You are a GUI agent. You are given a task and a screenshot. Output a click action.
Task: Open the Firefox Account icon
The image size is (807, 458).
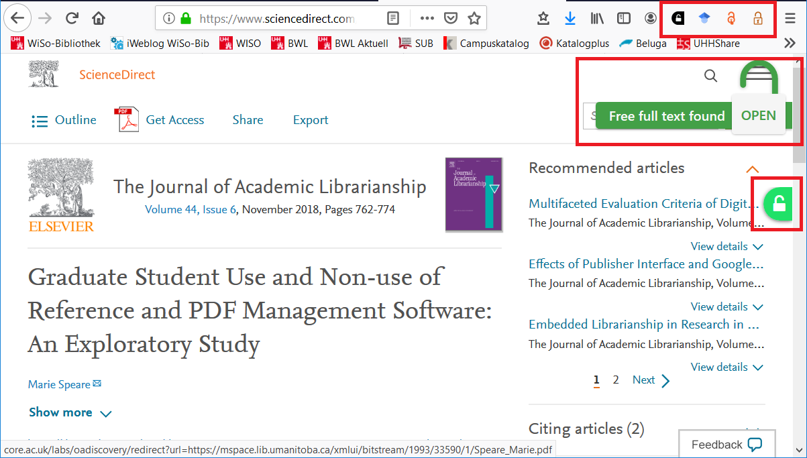tap(651, 18)
